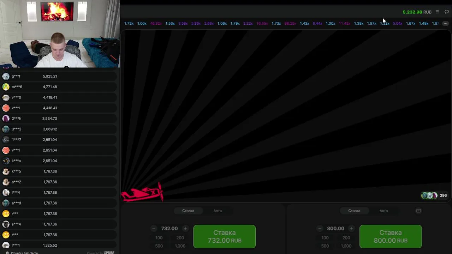Open the 1.79x round in history

(235, 23)
